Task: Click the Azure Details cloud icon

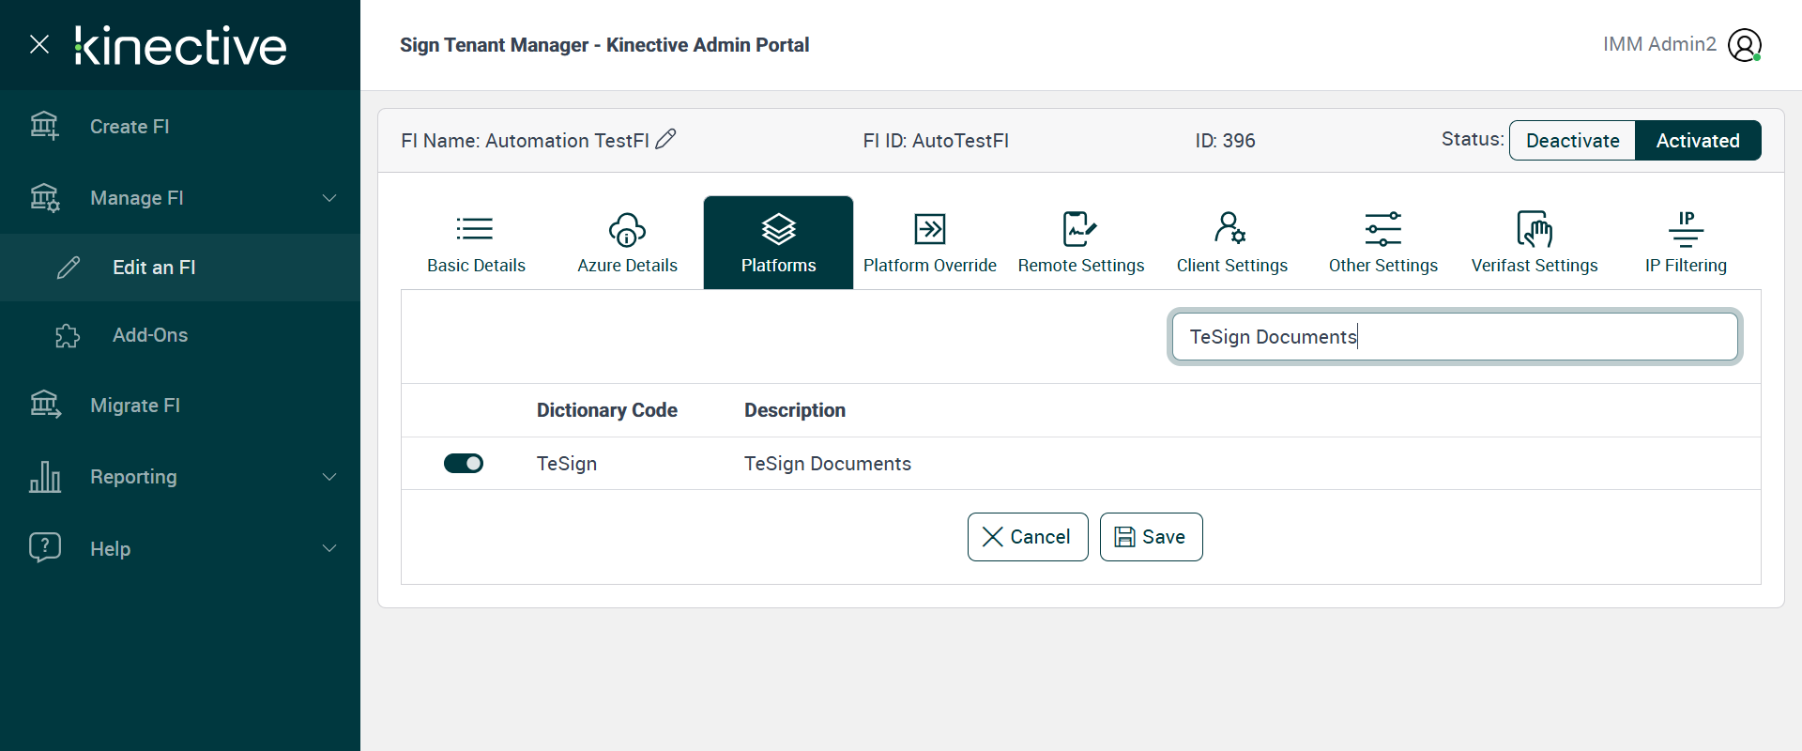Action: (627, 228)
